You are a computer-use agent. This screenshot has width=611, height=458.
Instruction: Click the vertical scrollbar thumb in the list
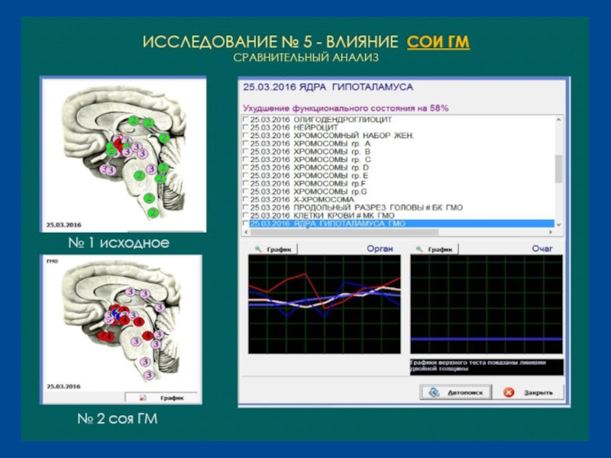click(558, 168)
